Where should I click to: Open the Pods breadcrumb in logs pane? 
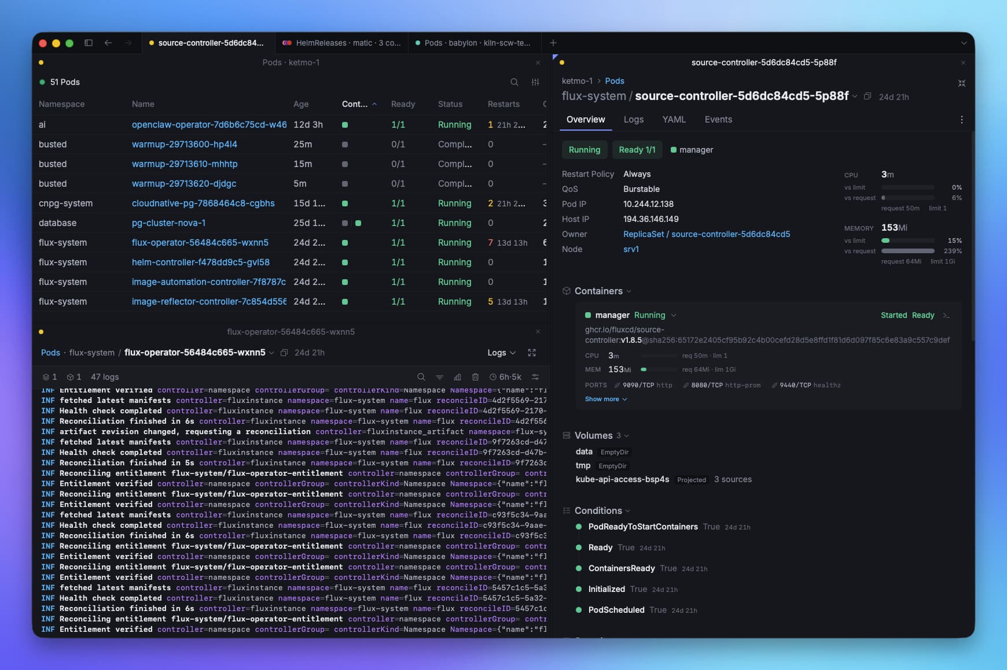[x=50, y=353]
